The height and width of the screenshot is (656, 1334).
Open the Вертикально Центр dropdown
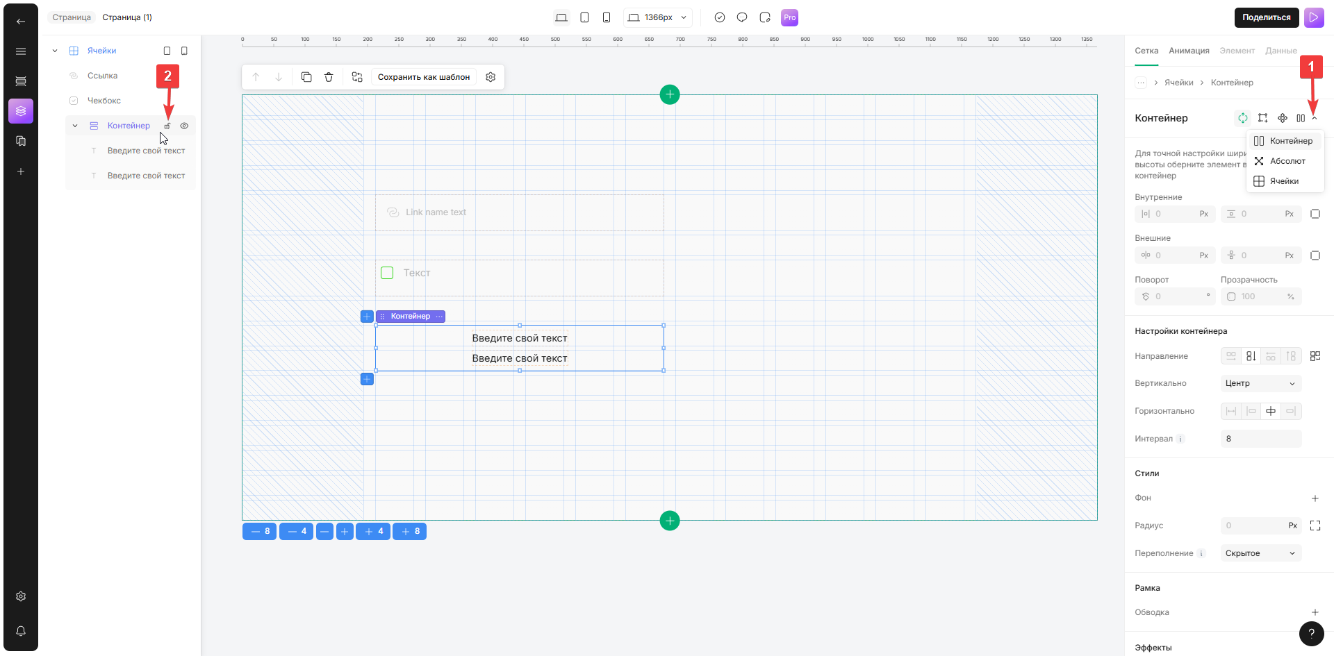pos(1260,383)
